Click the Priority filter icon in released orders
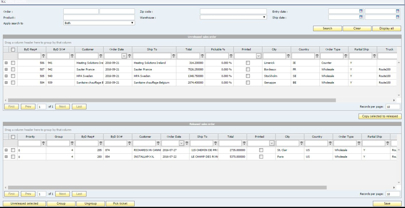405x208 pixels. tap(43, 143)
